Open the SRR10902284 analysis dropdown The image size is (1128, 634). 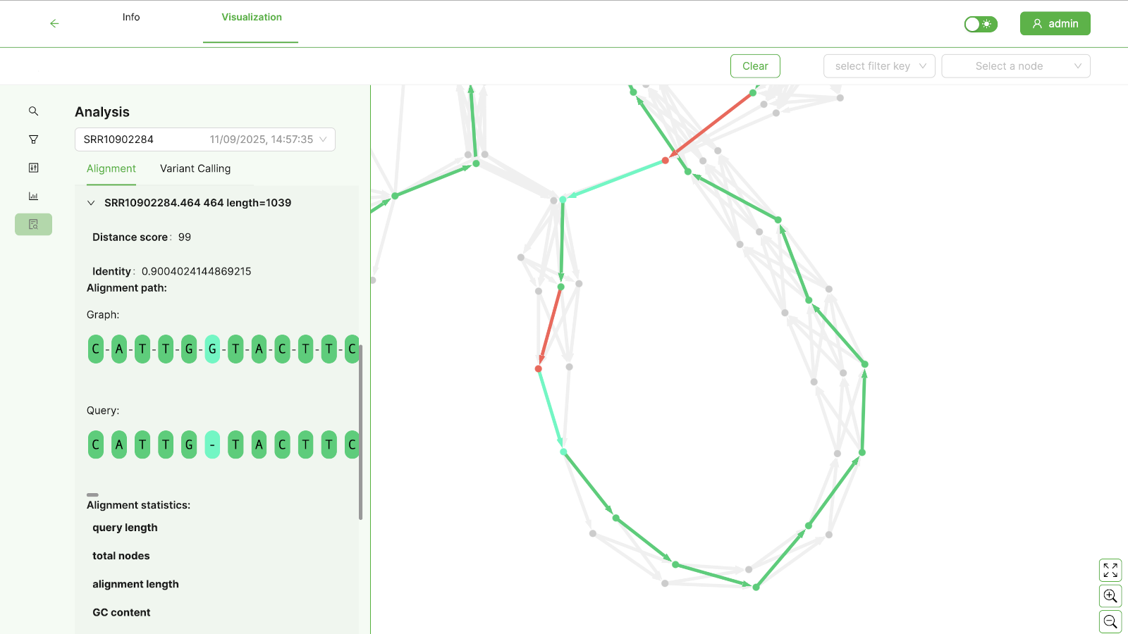tap(204, 139)
